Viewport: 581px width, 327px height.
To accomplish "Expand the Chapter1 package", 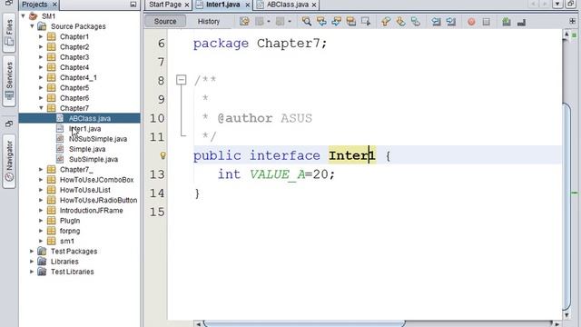I will click(41, 36).
